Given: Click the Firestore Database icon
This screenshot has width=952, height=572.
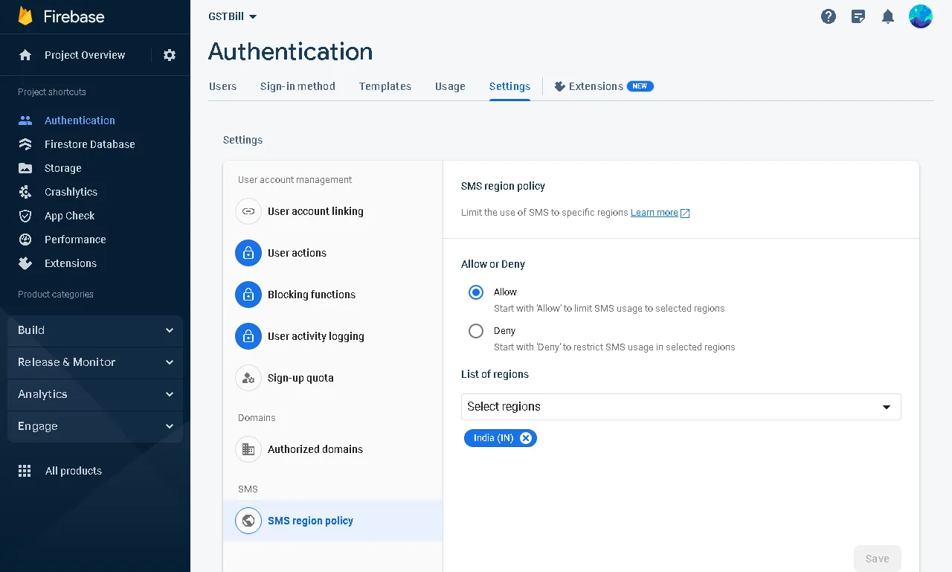Looking at the screenshot, I should [25, 144].
